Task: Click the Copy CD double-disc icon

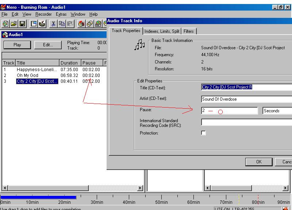Action: [x=89, y=24]
